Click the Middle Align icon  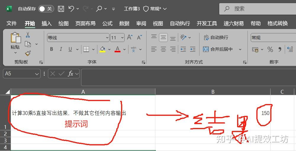[163, 38]
